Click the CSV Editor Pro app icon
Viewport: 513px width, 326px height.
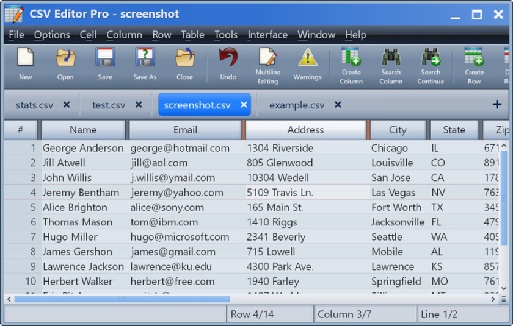pos(14,14)
